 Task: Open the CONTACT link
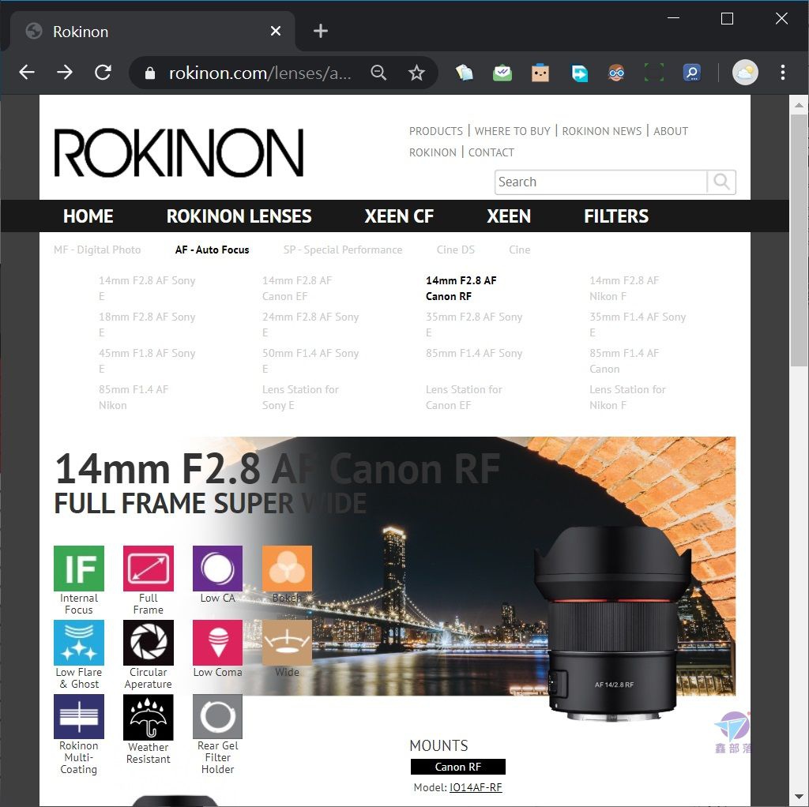(x=491, y=152)
